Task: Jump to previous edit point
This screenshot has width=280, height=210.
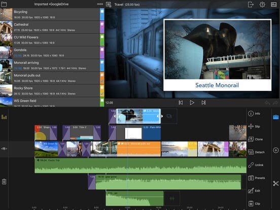Action: coord(181,102)
